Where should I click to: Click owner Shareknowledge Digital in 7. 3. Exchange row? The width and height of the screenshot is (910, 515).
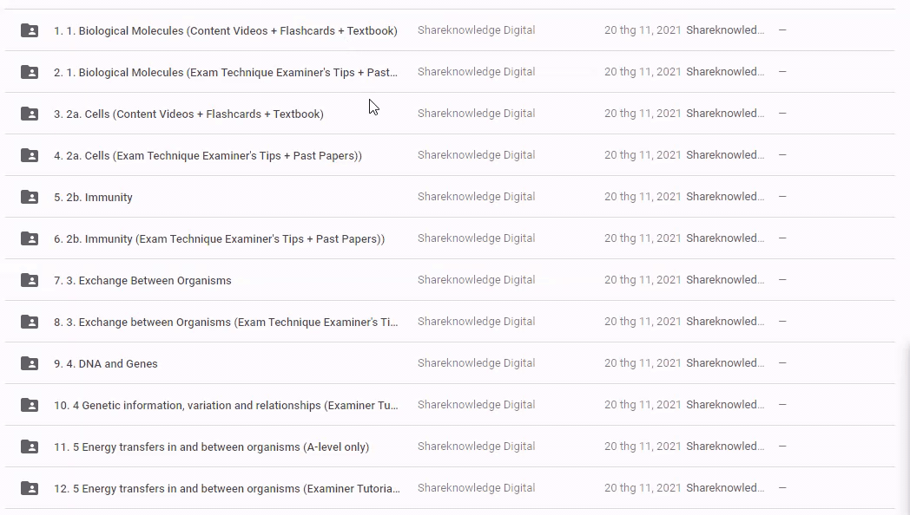[476, 280]
